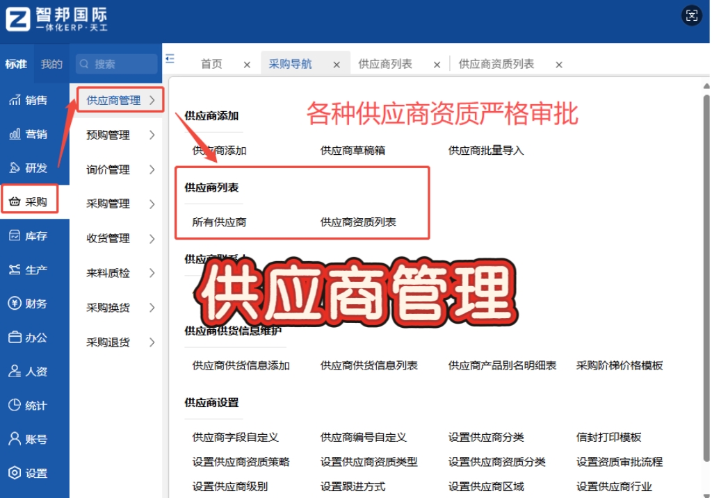Open the 库存 inventory module
Screen dimensions: 712x498
(x=28, y=236)
